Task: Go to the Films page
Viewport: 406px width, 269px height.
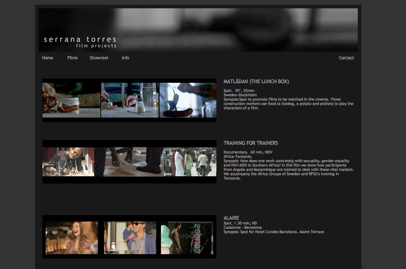Action: (x=72, y=58)
